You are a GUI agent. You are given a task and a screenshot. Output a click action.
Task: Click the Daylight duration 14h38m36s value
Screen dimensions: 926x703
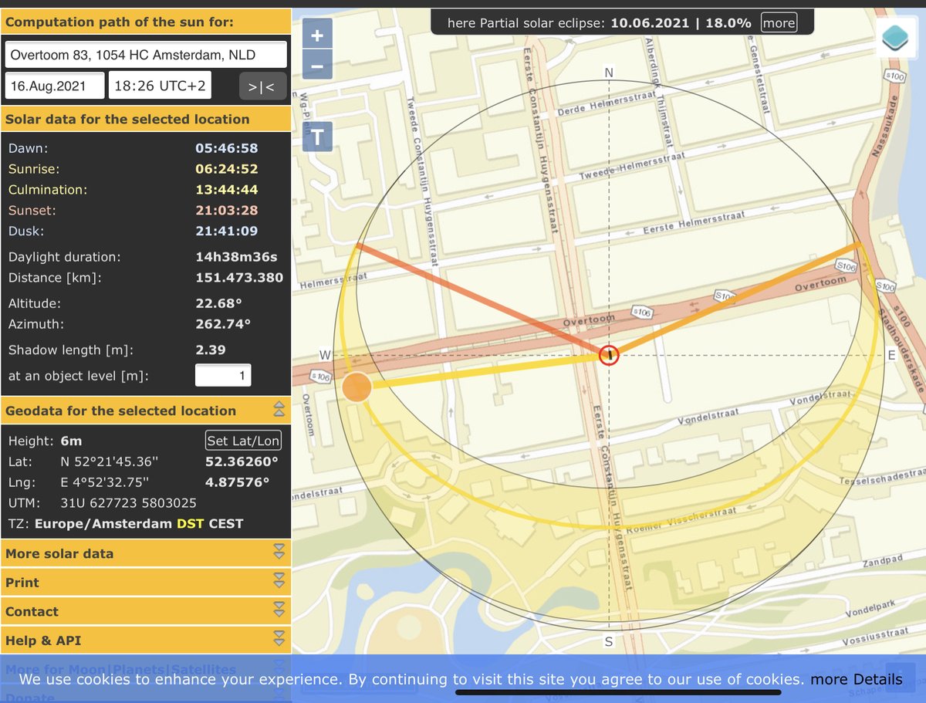(237, 257)
